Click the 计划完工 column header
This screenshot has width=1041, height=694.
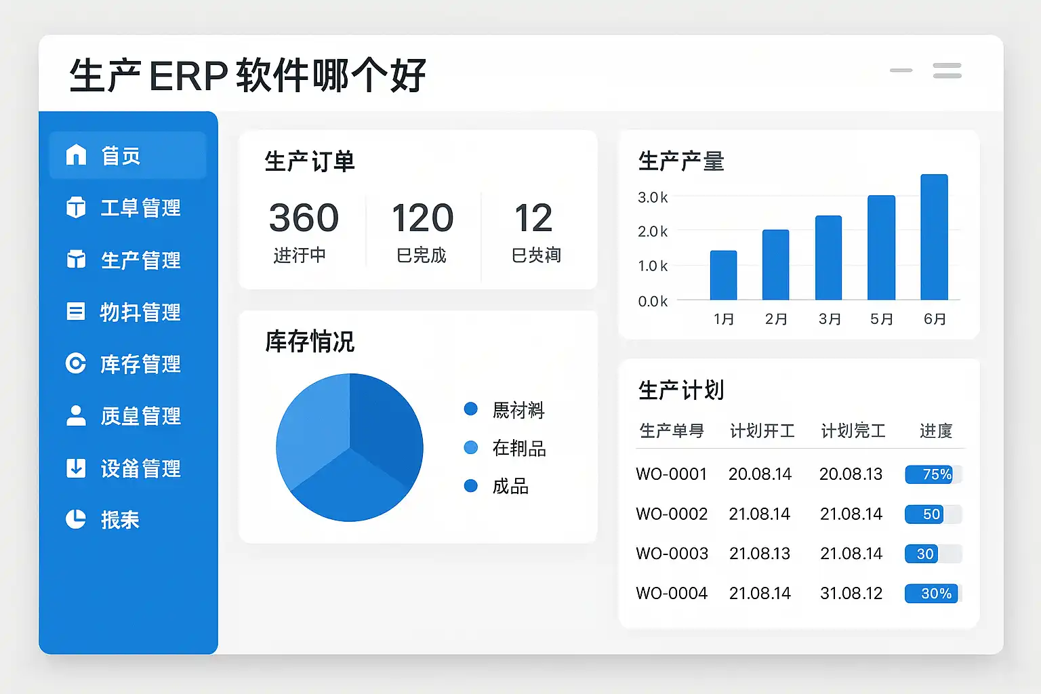[853, 430]
